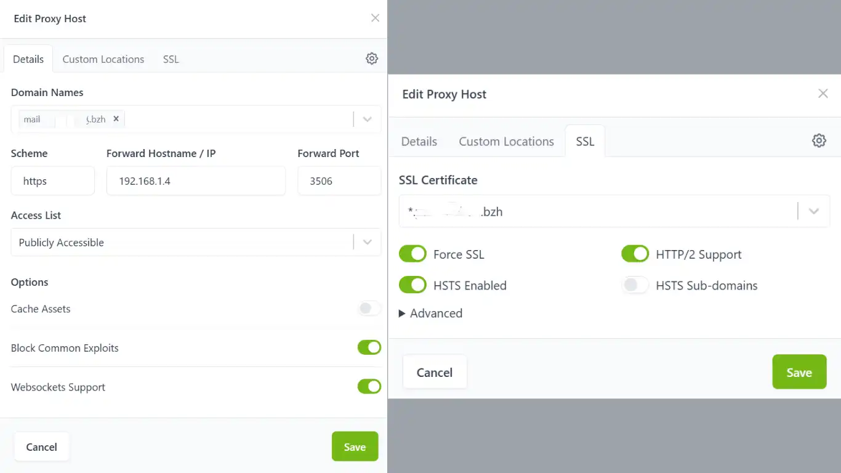Expand the Advanced section
The height and width of the screenshot is (473, 841).
430,313
